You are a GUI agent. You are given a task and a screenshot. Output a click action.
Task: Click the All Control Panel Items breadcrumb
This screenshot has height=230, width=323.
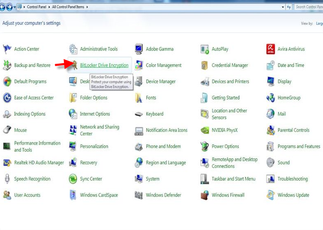click(x=68, y=7)
